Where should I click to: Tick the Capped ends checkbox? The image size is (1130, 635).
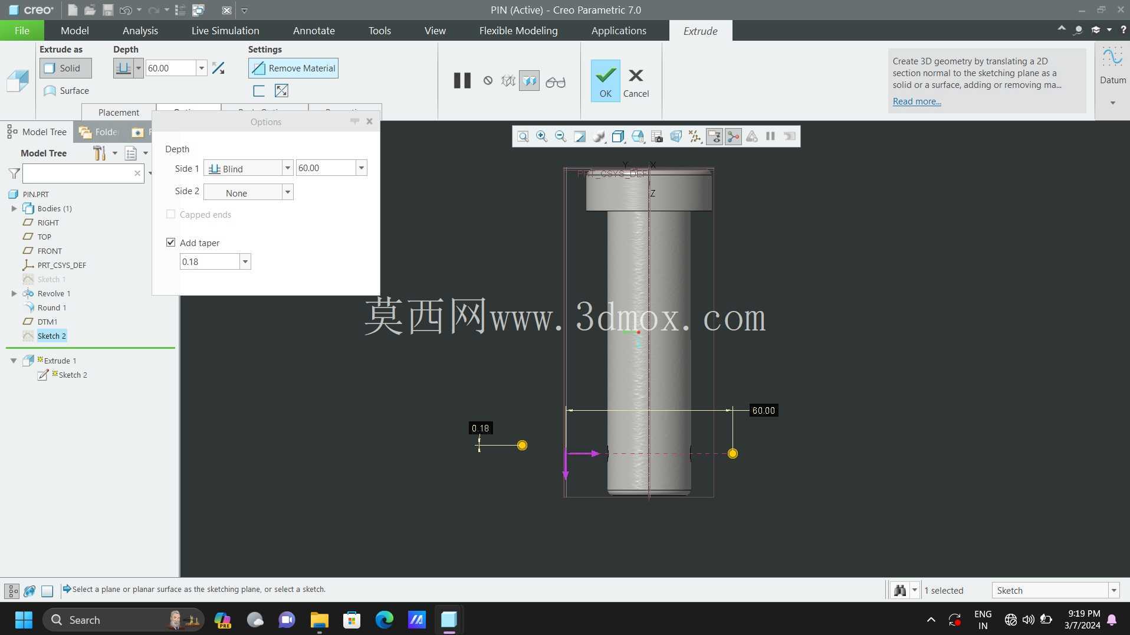(171, 214)
